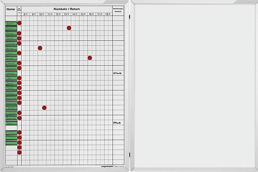The height and width of the screenshot is (172, 258).
Task: Click the Name column header
Action: click(x=11, y=9)
